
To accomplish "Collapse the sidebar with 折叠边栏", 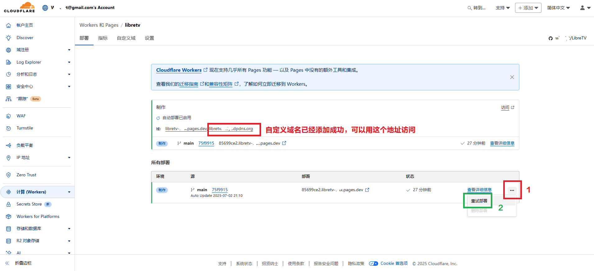I will pos(23,263).
